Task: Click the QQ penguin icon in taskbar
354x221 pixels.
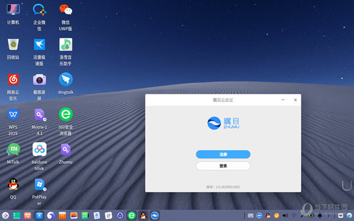Action: [x=143, y=216]
